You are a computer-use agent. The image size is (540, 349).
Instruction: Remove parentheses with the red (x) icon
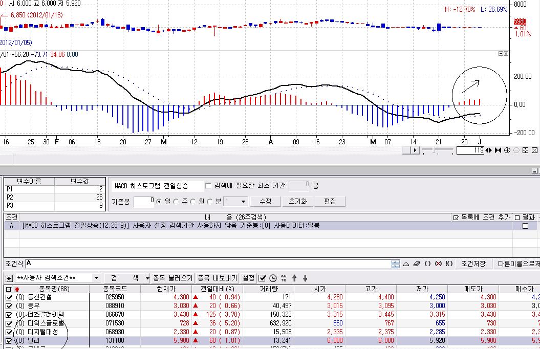point(438,264)
